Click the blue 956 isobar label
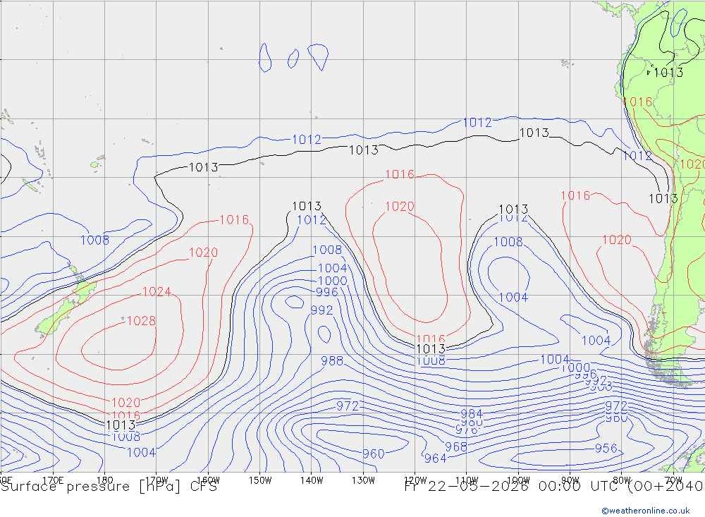Image resolution: width=705 pixels, height=517 pixels. [606, 448]
